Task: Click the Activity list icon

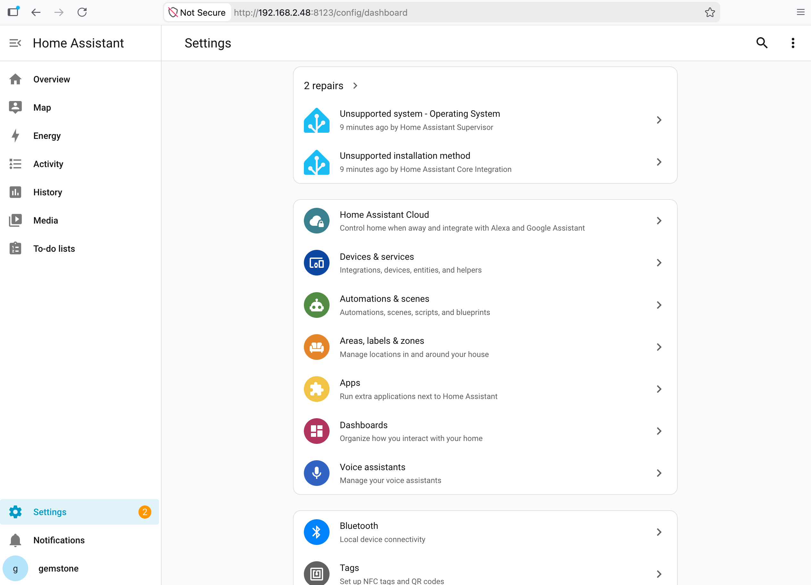Action: coord(15,164)
